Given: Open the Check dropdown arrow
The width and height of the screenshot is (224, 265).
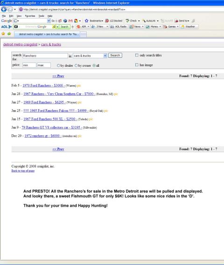Looking at the screenshot, I should click(139, 21).
